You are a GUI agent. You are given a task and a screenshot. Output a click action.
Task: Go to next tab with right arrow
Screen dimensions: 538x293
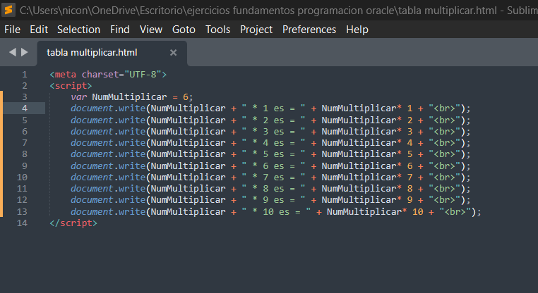pos(25,52)
